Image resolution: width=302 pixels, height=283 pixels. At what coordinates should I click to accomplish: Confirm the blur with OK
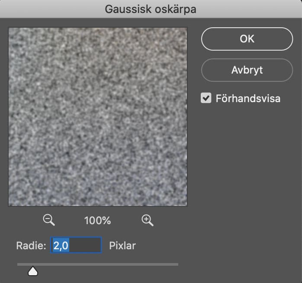pos(247,39)
